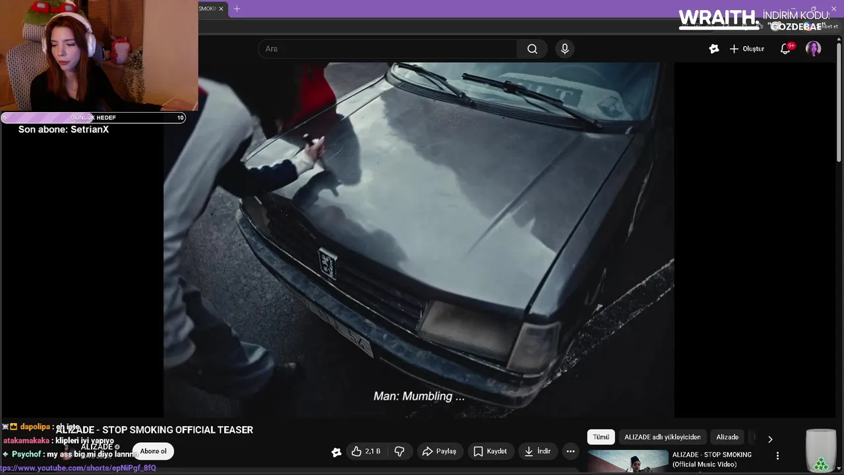The height and width of the screenshot is (475, 844).
Task: Click the İndir download button
Action: coord(537,451)
